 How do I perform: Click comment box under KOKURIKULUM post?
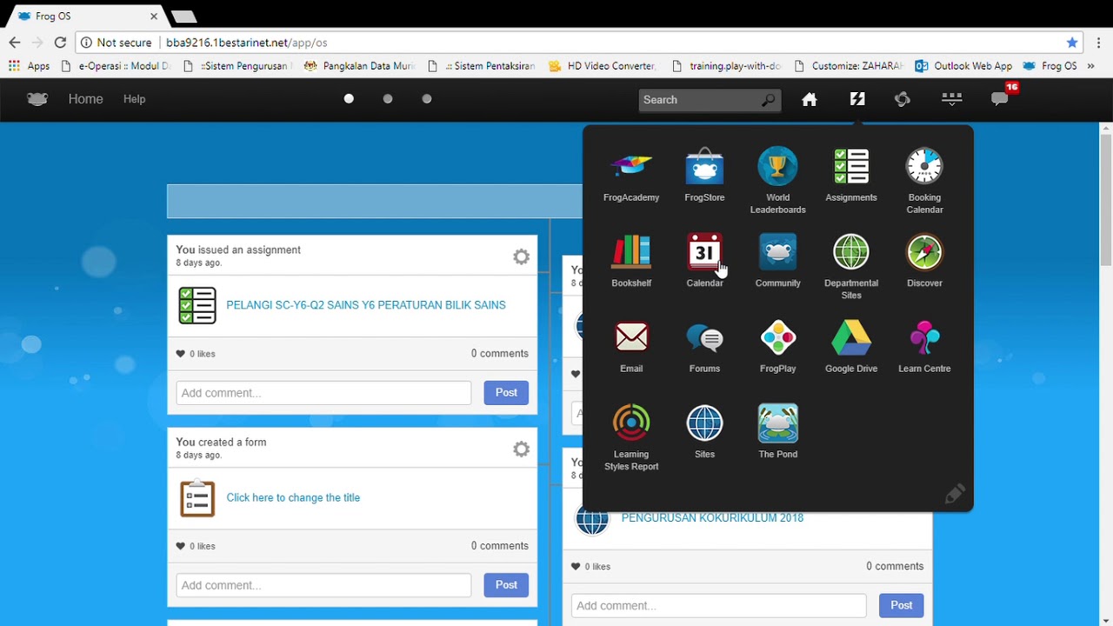pyautogui.click(x=718, y=606)
